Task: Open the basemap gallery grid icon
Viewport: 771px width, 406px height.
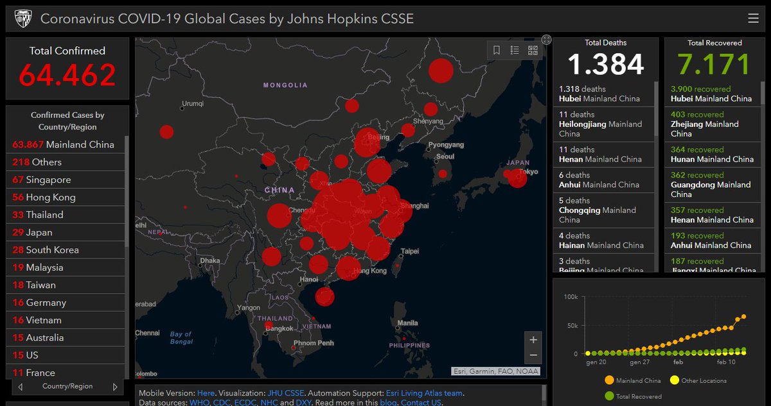Action: pyautogui.click(x=533, y=50)
